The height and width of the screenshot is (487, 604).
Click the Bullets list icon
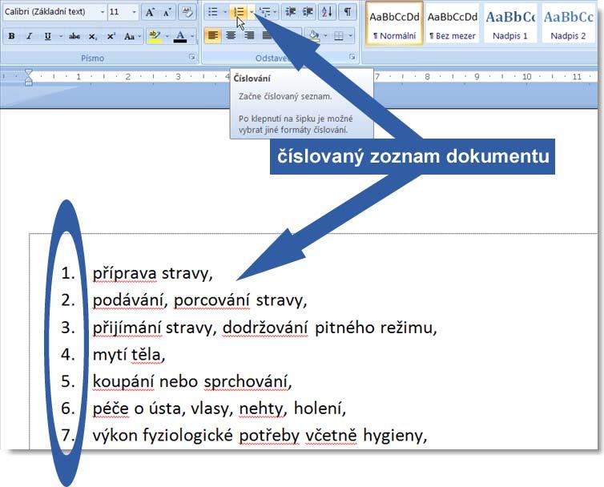click(x=213, y=12)
